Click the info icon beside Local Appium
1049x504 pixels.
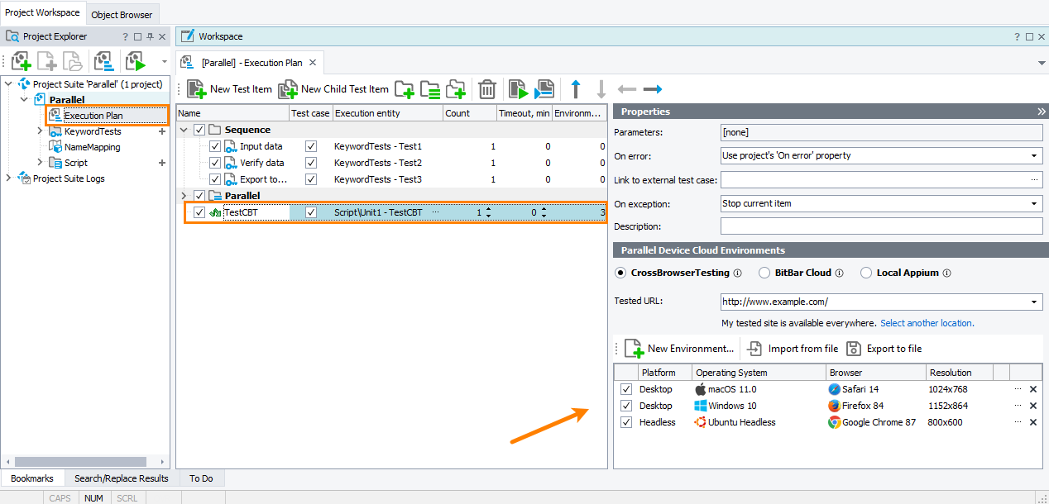click(947, 273)
